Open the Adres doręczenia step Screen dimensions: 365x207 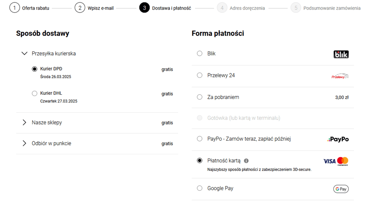(247, 8)
